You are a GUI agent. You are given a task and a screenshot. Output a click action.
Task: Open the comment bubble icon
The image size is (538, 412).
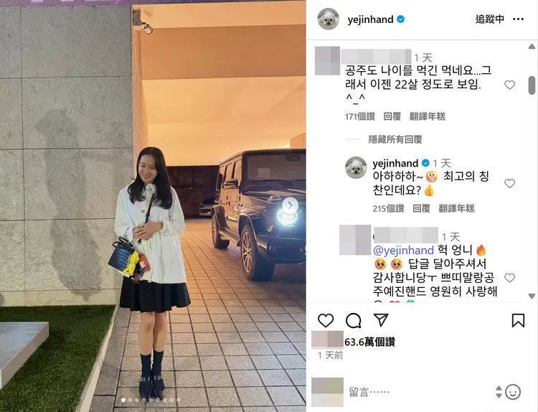tap(353, 321)
